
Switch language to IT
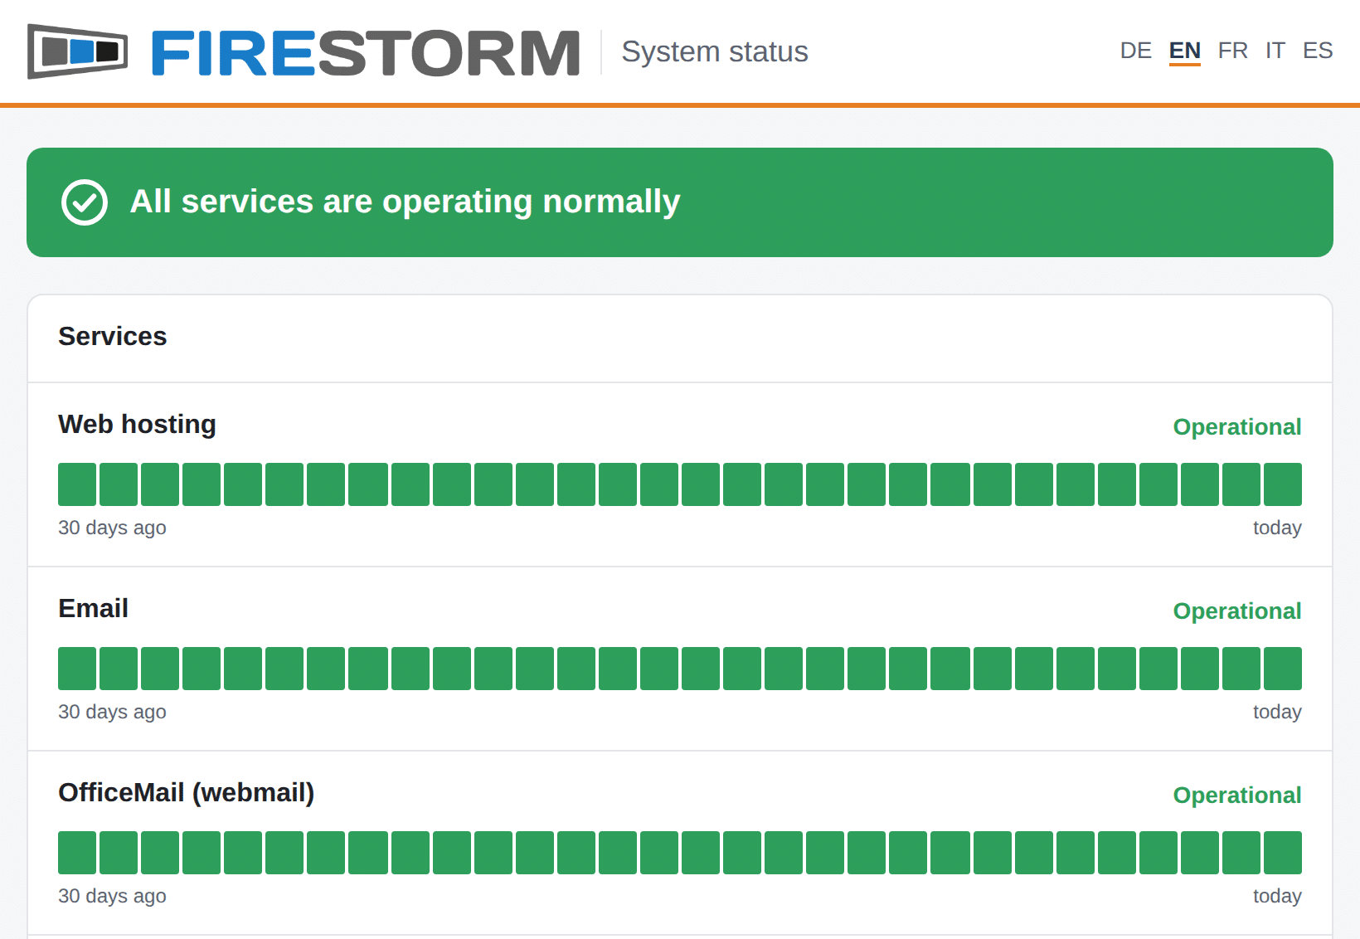tap(1275, 51)
